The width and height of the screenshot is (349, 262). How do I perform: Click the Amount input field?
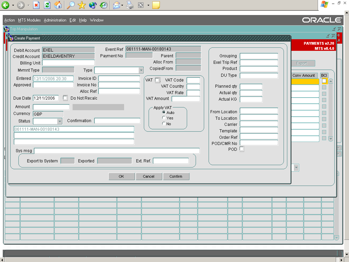[51, 107]
